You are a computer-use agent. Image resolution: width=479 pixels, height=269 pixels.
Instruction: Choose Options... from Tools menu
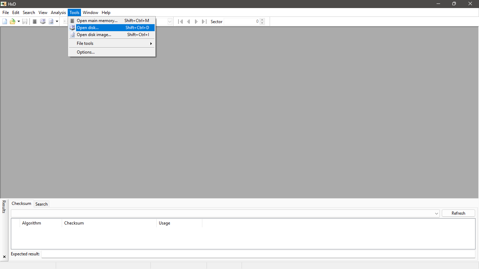coord(112,52)
